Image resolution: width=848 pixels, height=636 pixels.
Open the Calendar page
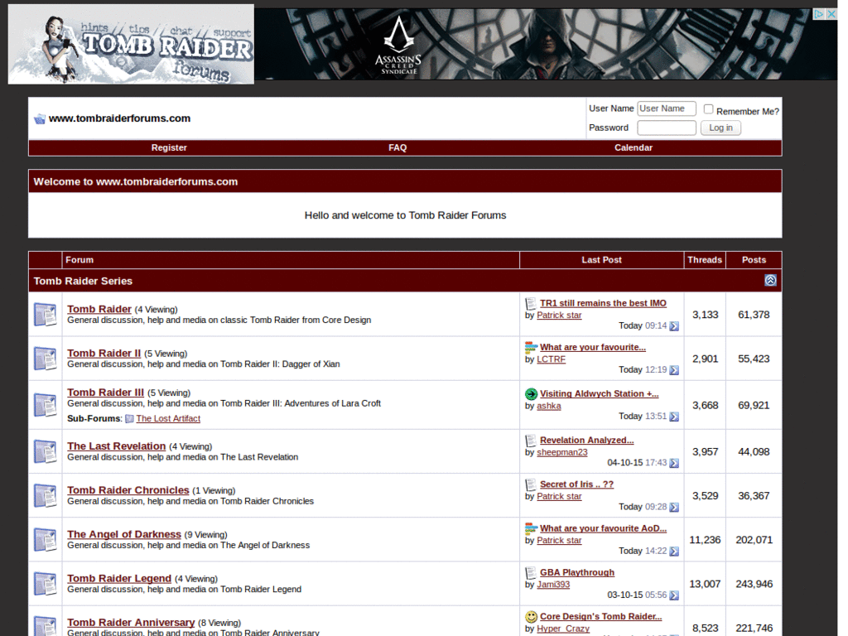(x=633, y=147)
